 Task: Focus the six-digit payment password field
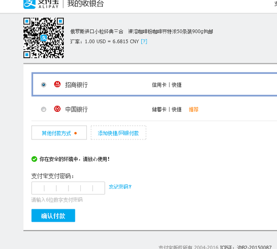[x=68, y=188]
